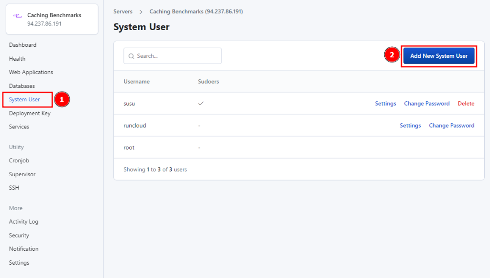Select Databases from the sidebar
This screenshot has width=490, height=278.
(x=22, y=86)
